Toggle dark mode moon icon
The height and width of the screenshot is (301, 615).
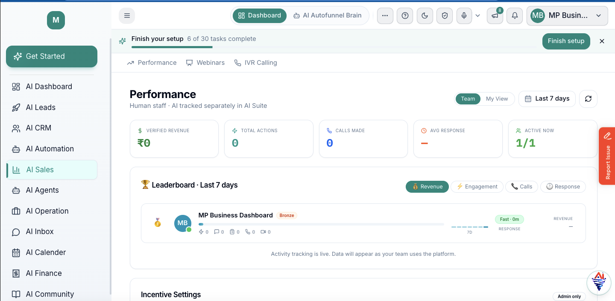(425, 16)
